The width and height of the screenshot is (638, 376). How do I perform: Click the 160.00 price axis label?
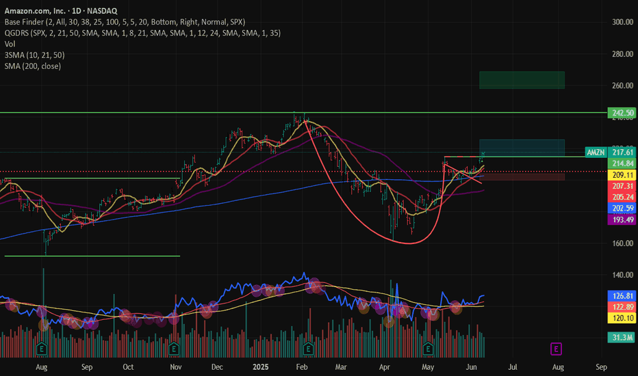(x=622, y=243)
